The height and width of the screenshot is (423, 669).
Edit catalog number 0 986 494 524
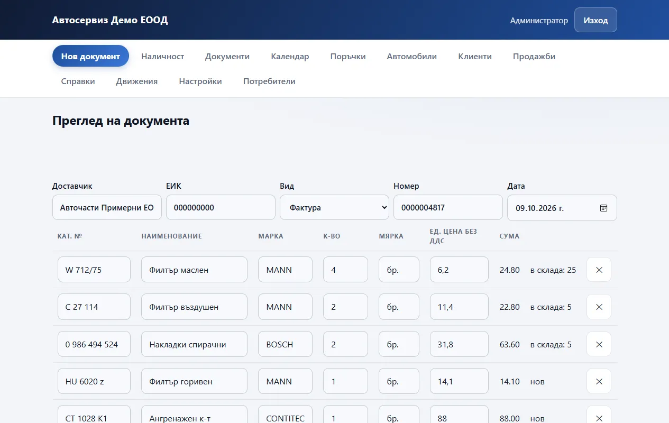pos(94,344)
